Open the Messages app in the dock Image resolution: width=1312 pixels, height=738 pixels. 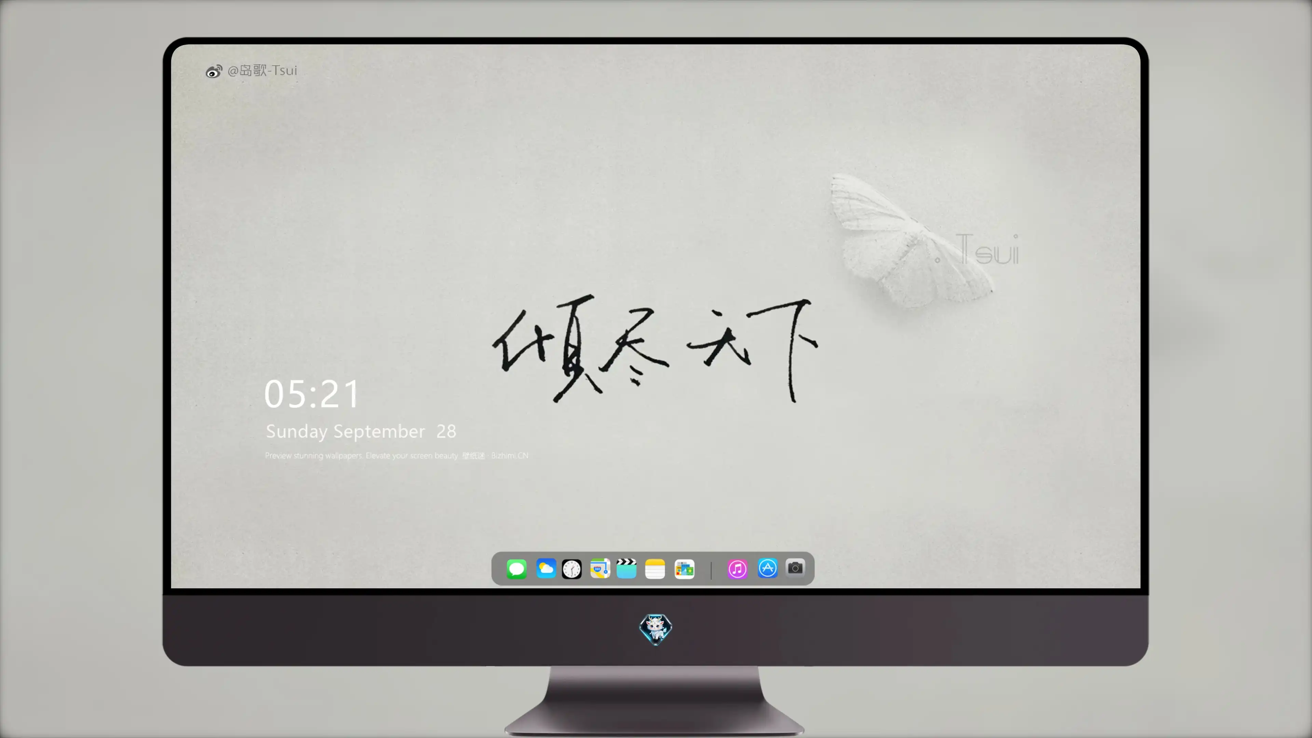click(517, 569)
